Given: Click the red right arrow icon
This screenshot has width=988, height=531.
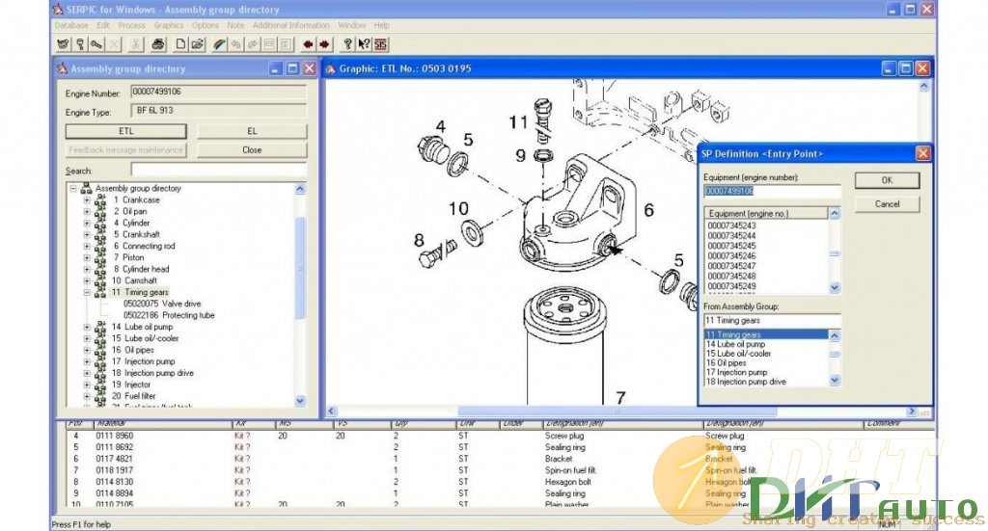Looking at the screenshot, I should pos(324,44).
